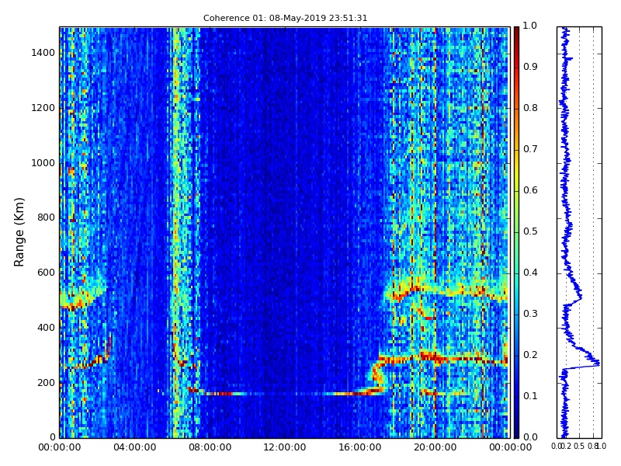
Task: Click the colorbar 0.5 label
Action: [x=530, y=231]
